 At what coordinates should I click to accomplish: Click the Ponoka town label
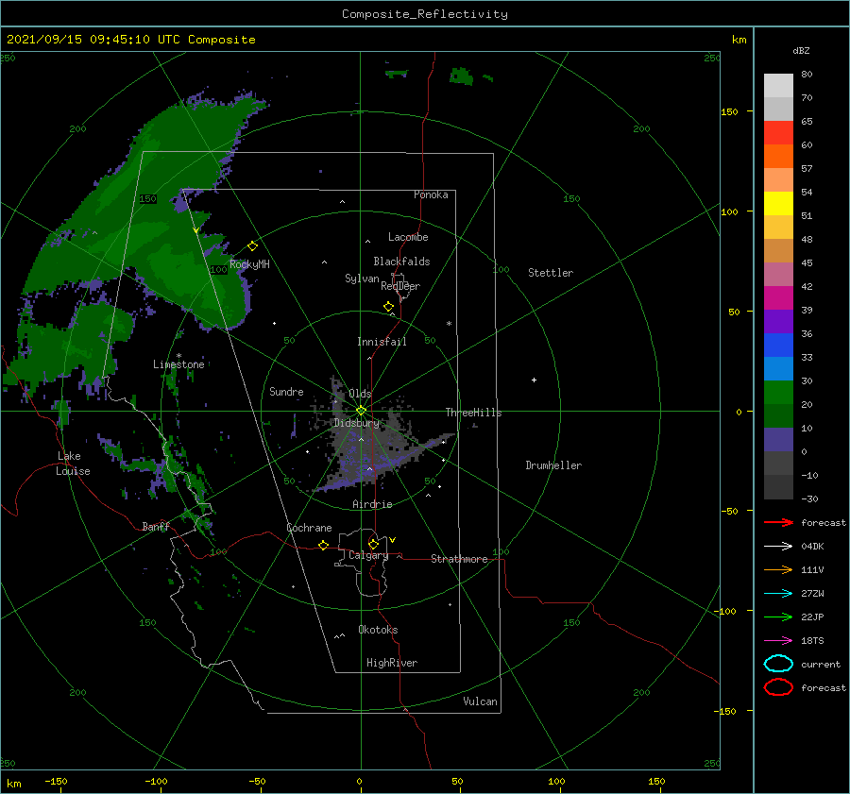click(431, 194)
